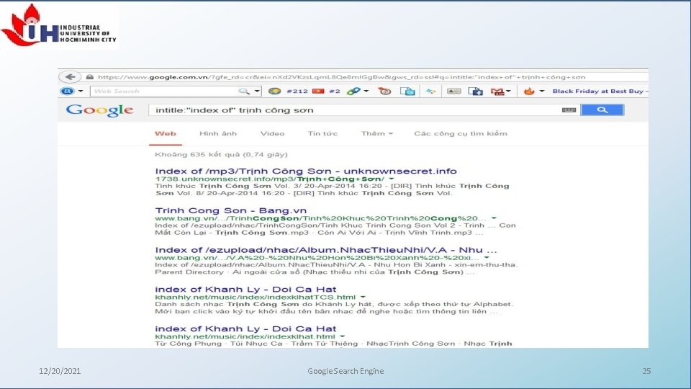This screenshot has height=389, width=691.
Task: Click the Google Search Engine footer text
Action: (x=345, y=371)
